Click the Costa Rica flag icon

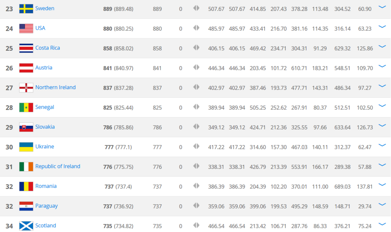pos(26,48)
